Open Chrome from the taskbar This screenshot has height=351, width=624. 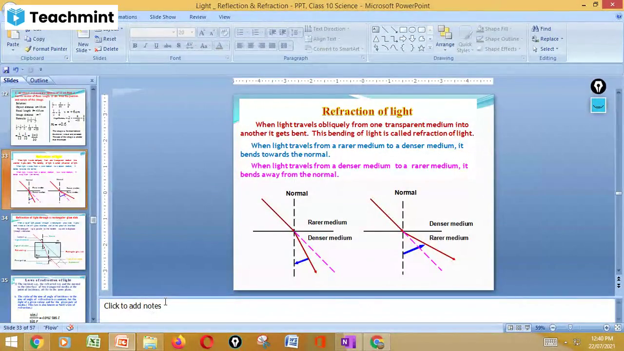click(36, 342)
